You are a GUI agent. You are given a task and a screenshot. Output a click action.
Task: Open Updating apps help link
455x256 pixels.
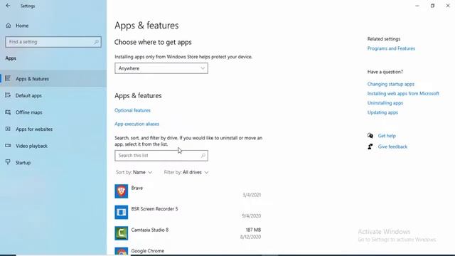pos(382,112)
